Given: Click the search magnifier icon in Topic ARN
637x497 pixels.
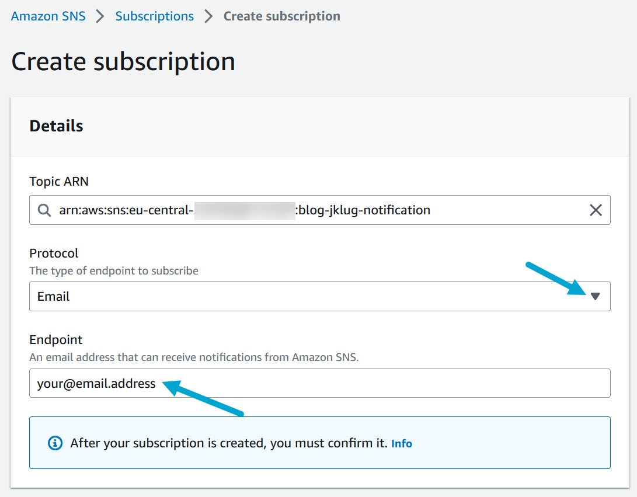Looking at the screenshot, I should click(44, 210).
